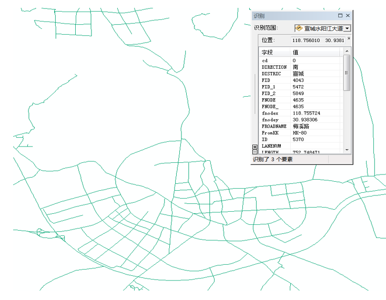Select the FID_2 field name
Image resolution: width=386 pixels, height=300 pixels.
269,94
